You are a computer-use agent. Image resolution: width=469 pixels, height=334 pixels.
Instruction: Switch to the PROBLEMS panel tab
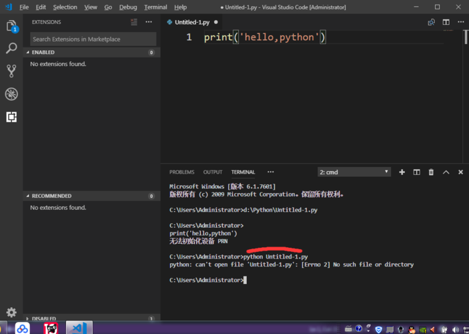click(182, 172)
